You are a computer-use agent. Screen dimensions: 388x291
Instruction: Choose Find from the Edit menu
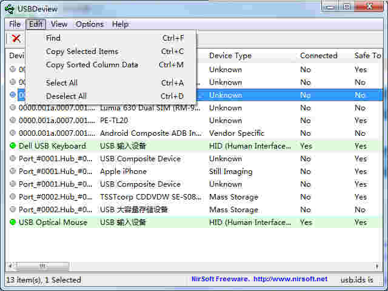tap(53, 38)
